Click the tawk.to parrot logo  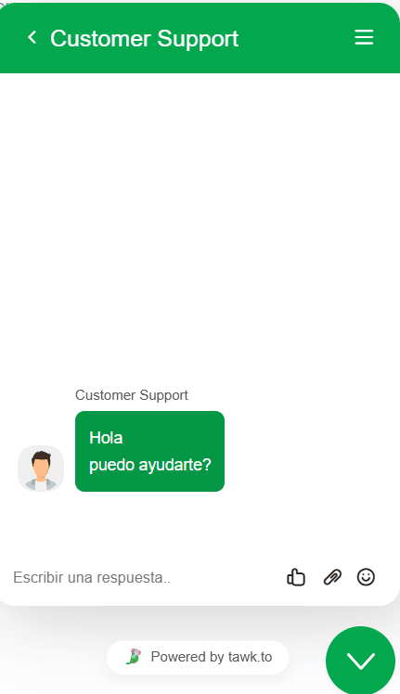click(x=135, y=657)
